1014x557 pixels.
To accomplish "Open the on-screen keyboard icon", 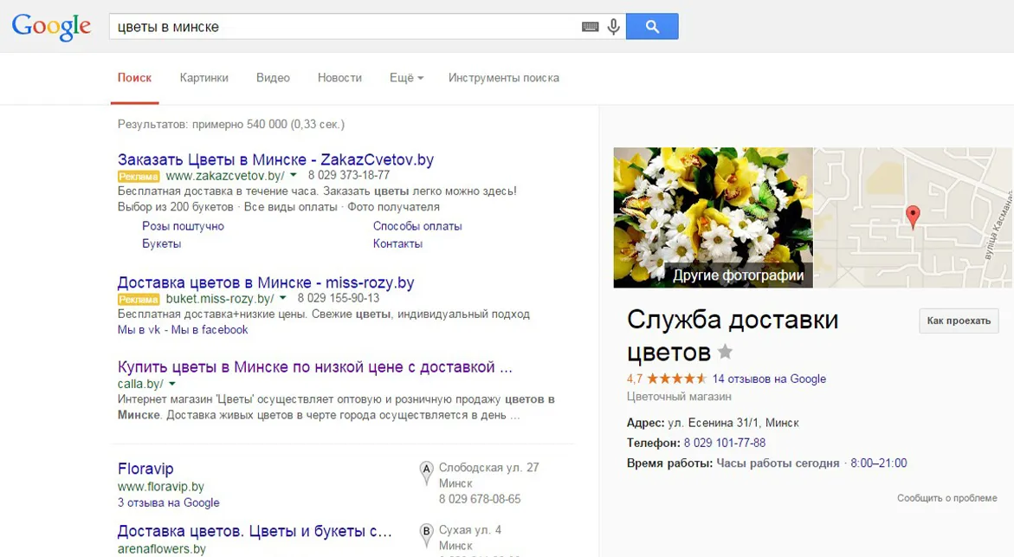I will pyautogui.click(x=590, y=27).
